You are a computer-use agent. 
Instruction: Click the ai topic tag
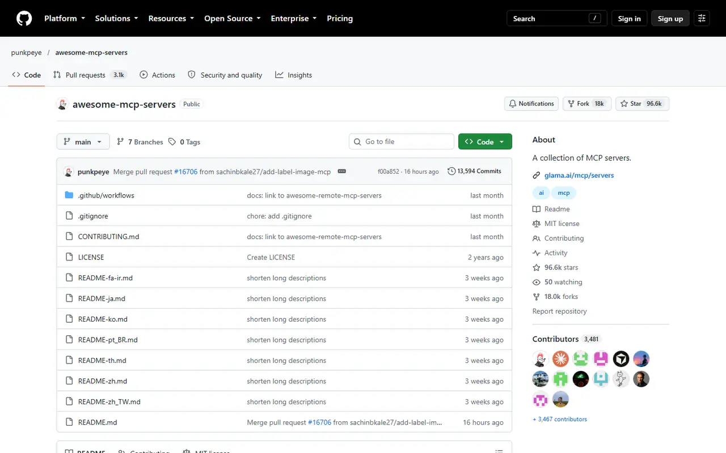click(x=541, y=193)
